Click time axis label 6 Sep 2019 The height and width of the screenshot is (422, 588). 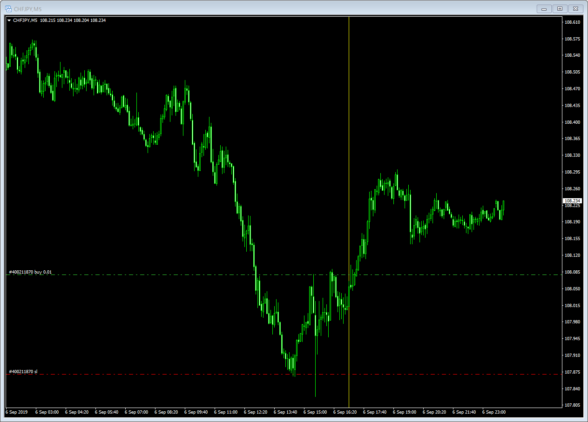coord(17,412)
